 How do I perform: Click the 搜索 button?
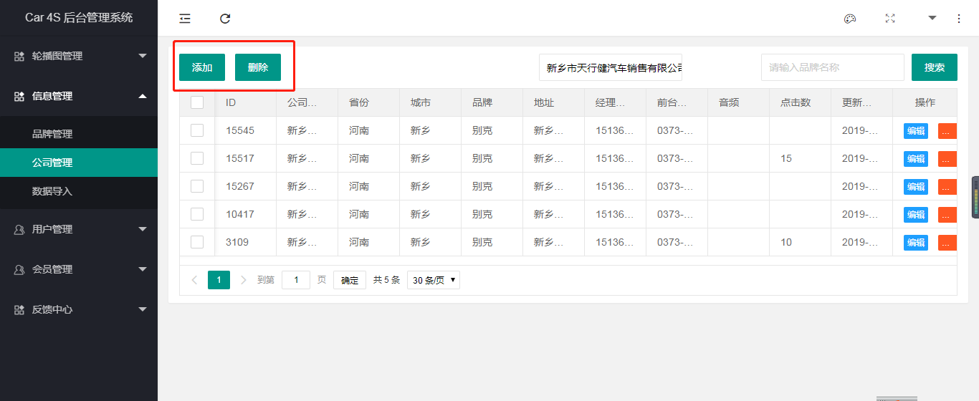[935, 67]
